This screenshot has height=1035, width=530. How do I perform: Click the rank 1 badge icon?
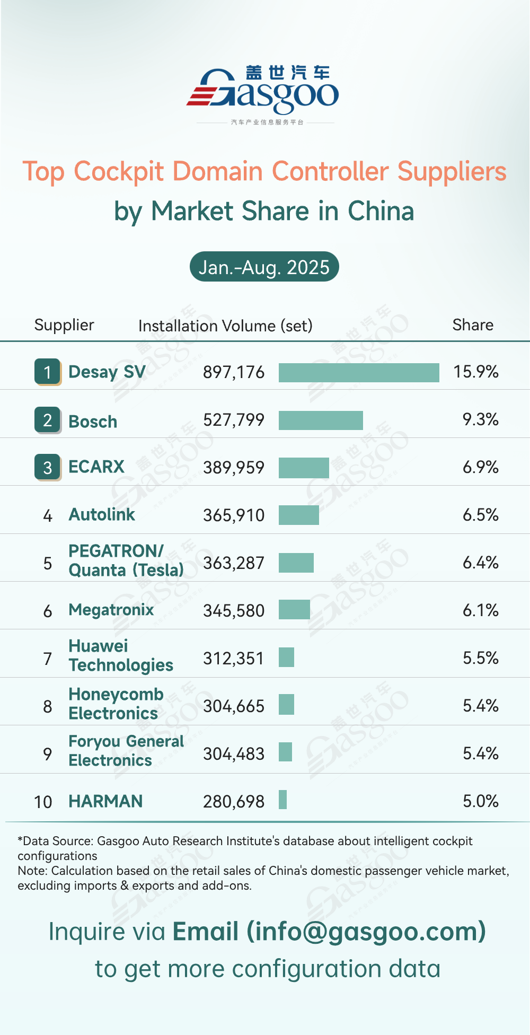48,372
